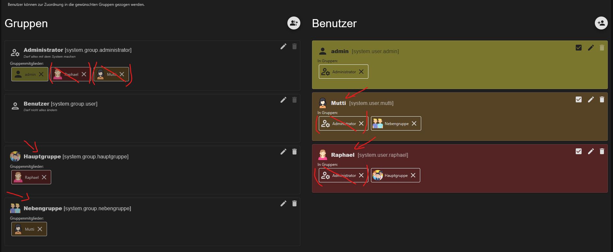This screenshot has width=613, height=252.
Task: Edit the Nebengruppe group with pencil icon
Action: pyautogui.click(x=283, y=203)
